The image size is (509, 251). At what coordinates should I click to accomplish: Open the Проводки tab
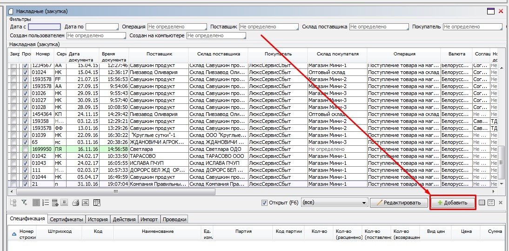tap(174, 219)
